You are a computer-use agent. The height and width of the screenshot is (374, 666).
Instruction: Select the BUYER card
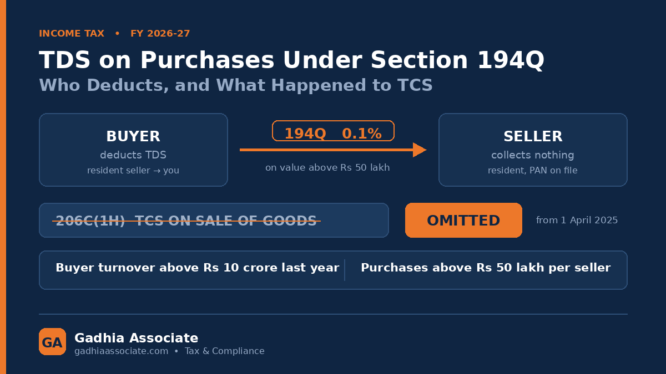pos(133,150)
